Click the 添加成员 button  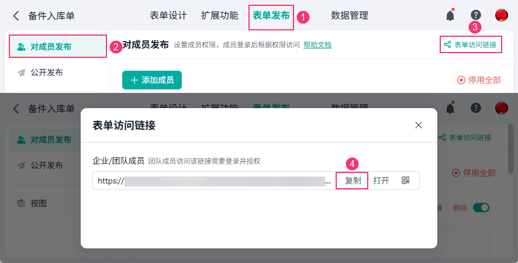(x=152, y=80)
